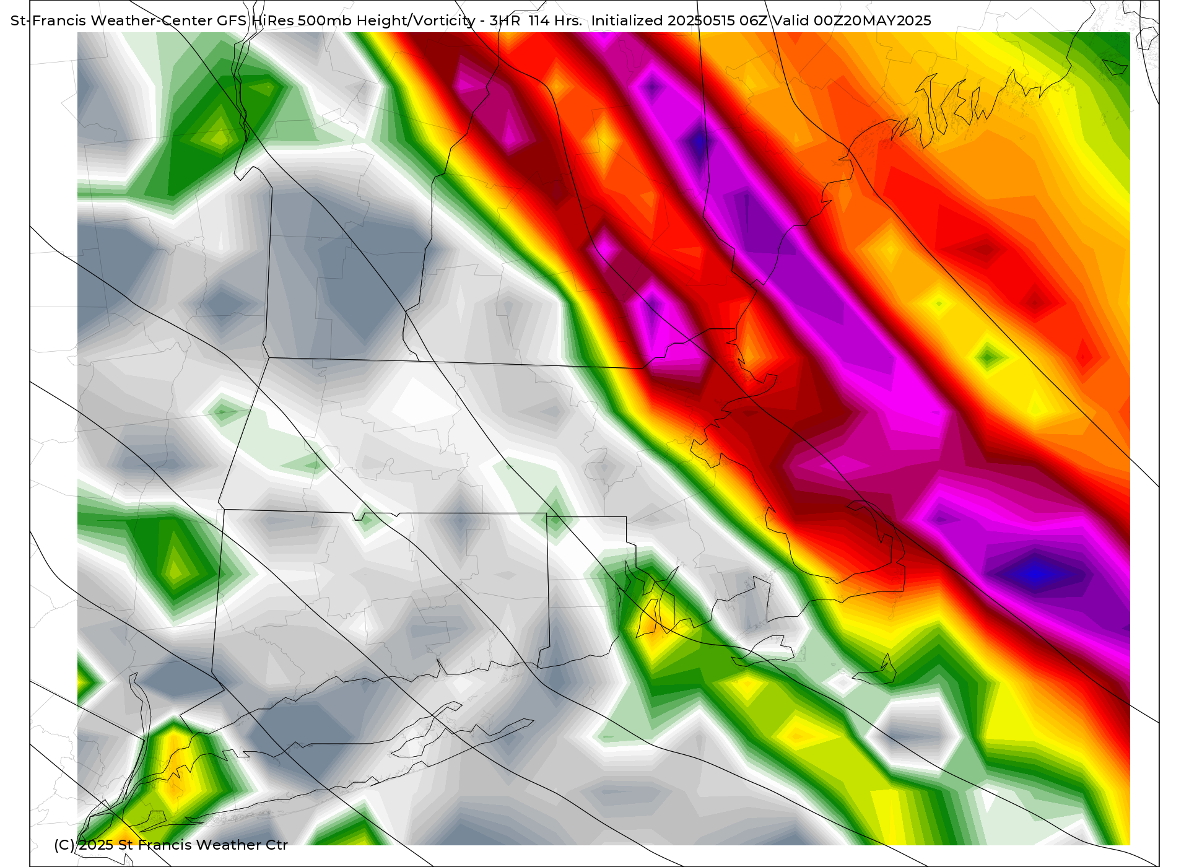Image resolution: width=1189 pixels, height=867 pixels.
Task: Click the '114 Hrs.' forecast hour text
Action: [555, 20]
